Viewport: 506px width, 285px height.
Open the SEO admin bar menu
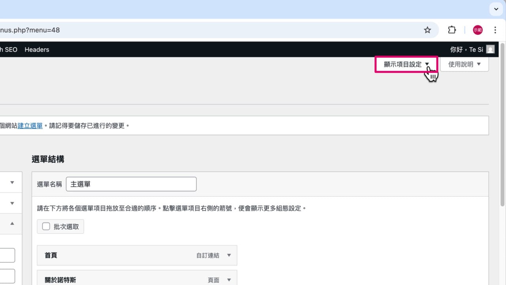[9, 49]
